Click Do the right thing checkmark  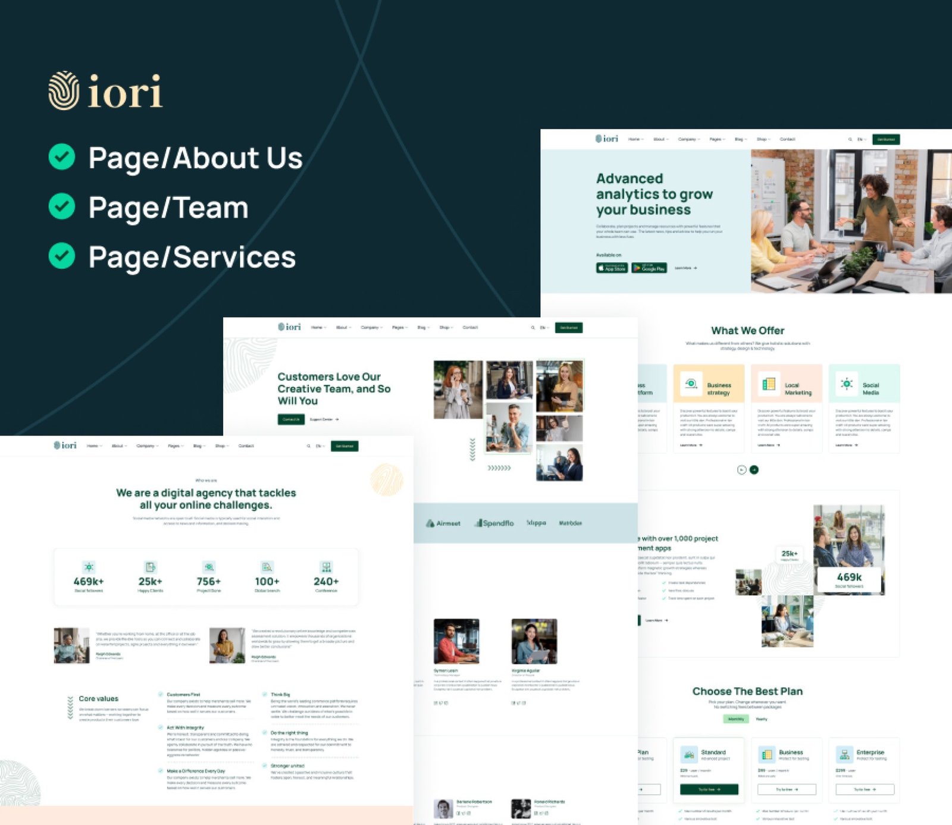(265, 733)
